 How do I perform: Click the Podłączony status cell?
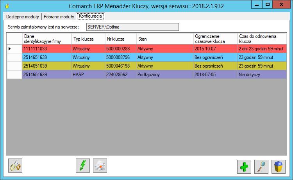(164, 75)
